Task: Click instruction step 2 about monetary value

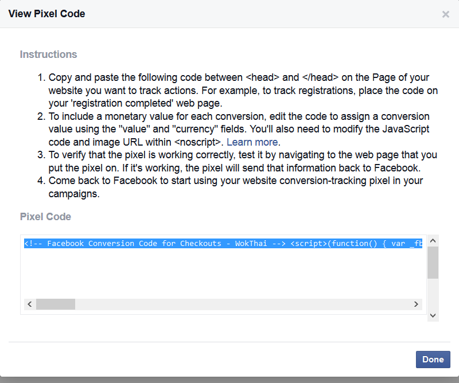Action: click(234, 130)
